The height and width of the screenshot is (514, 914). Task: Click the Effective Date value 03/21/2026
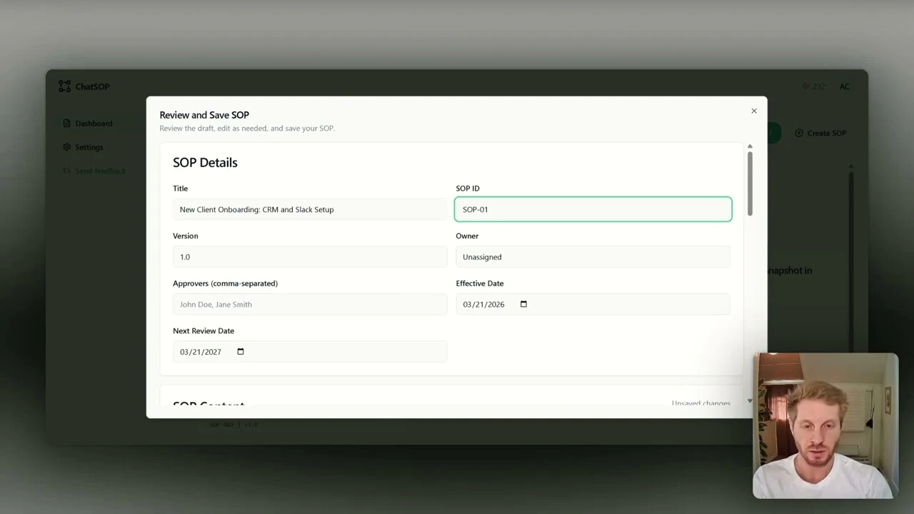click(x=483, y=304)
